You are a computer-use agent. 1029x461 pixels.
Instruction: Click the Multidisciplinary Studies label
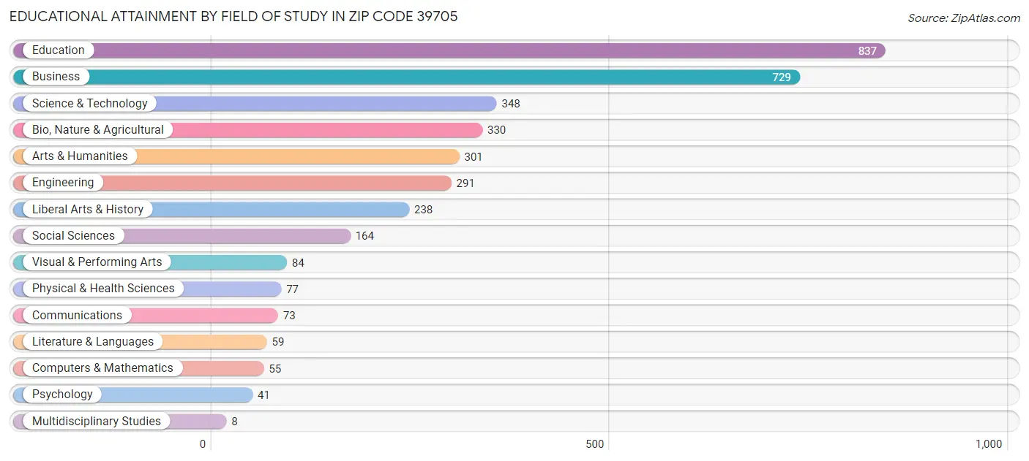tap(97, 422)
